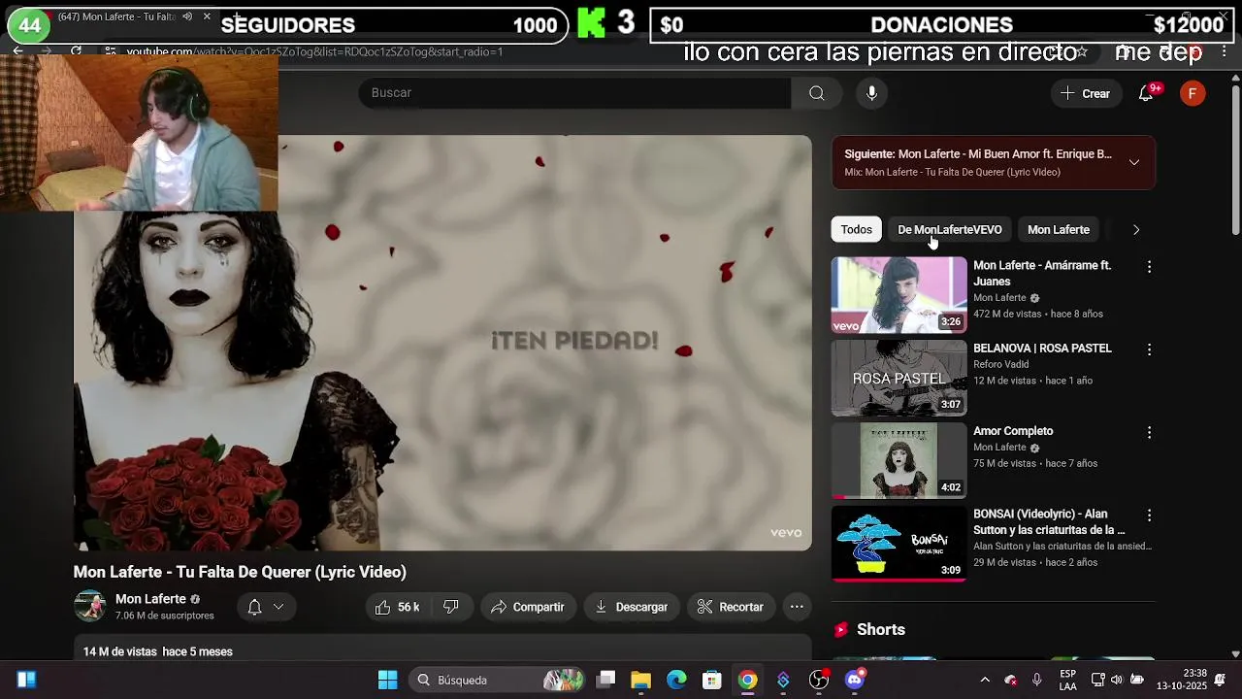Open more actions ellipsis under video

click(797, 607)
